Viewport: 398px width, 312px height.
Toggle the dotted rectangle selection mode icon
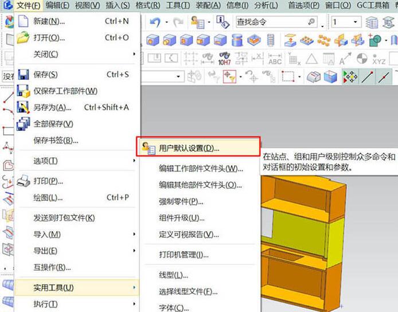[288, 76]
